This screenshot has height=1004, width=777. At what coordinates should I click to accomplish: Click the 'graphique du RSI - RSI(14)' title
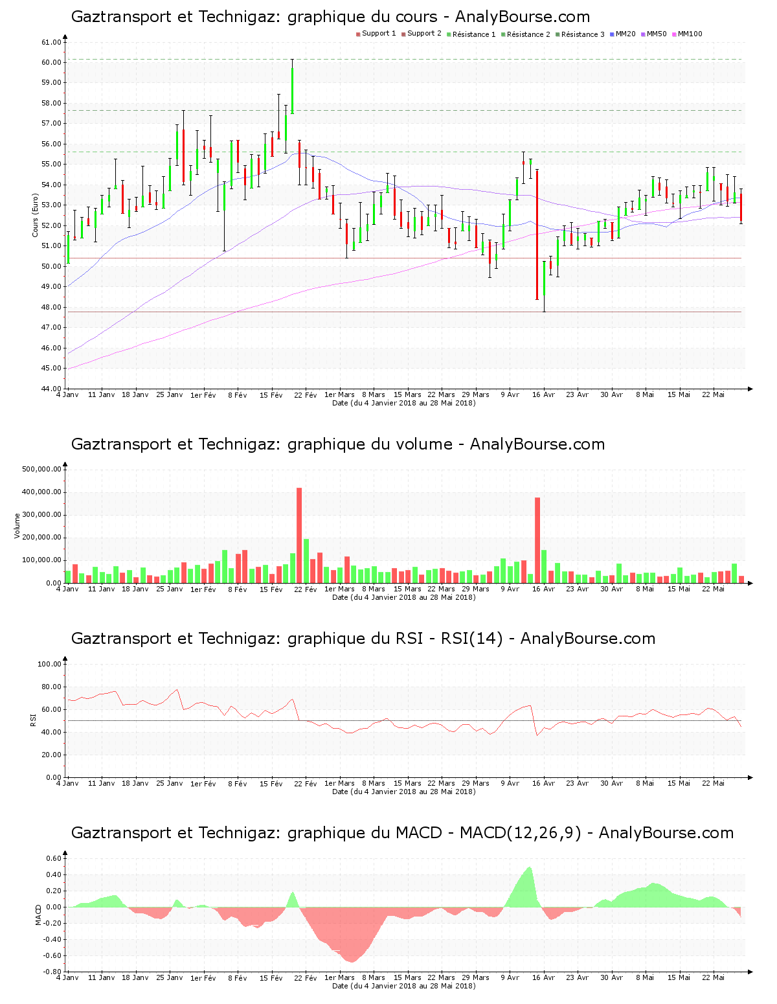363,639
